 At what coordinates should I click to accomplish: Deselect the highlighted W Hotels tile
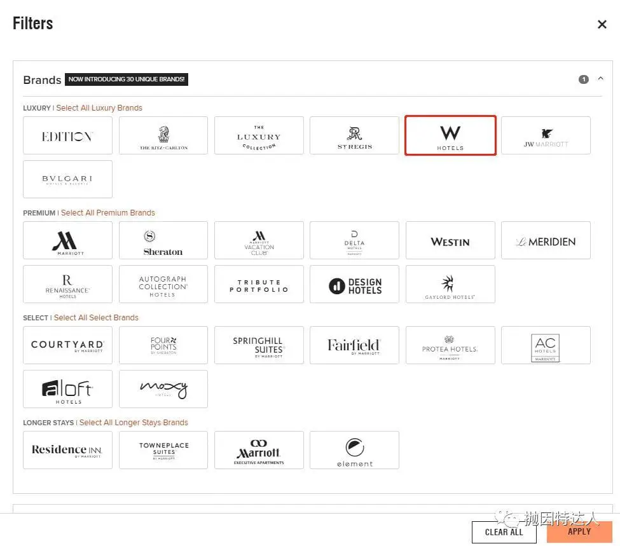pyautogui.click(x=450, y=135)
